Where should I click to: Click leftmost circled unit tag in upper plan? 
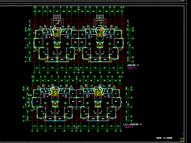[47, 44]
